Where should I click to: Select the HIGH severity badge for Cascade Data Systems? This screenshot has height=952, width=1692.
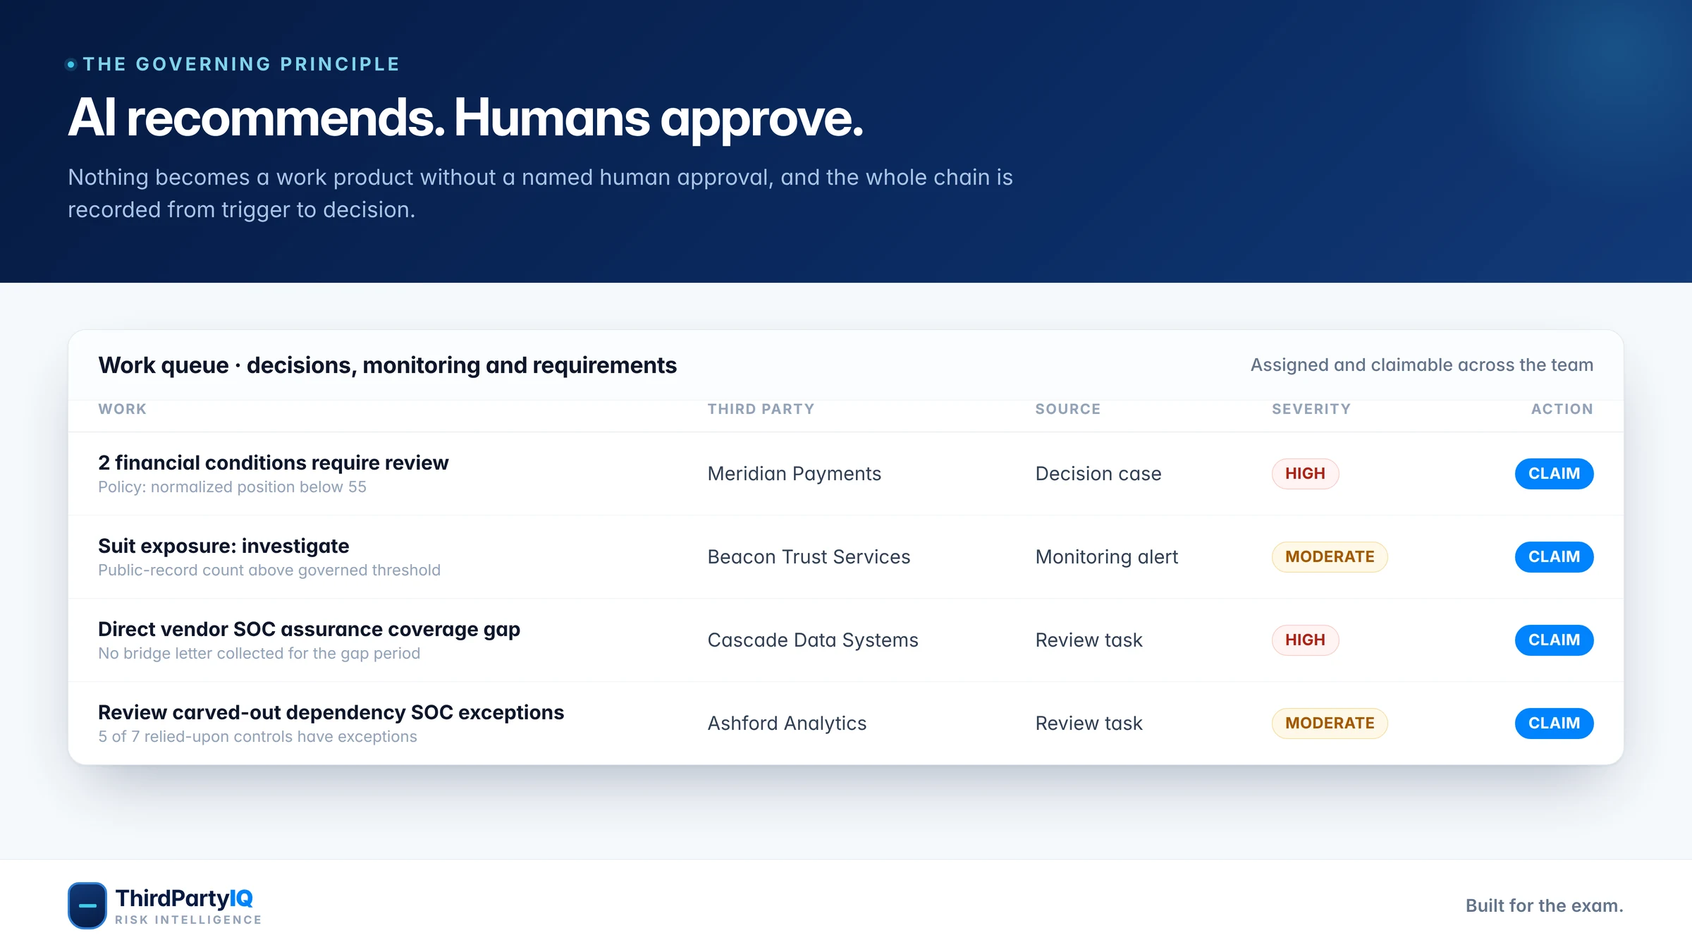coord(1305,640)
